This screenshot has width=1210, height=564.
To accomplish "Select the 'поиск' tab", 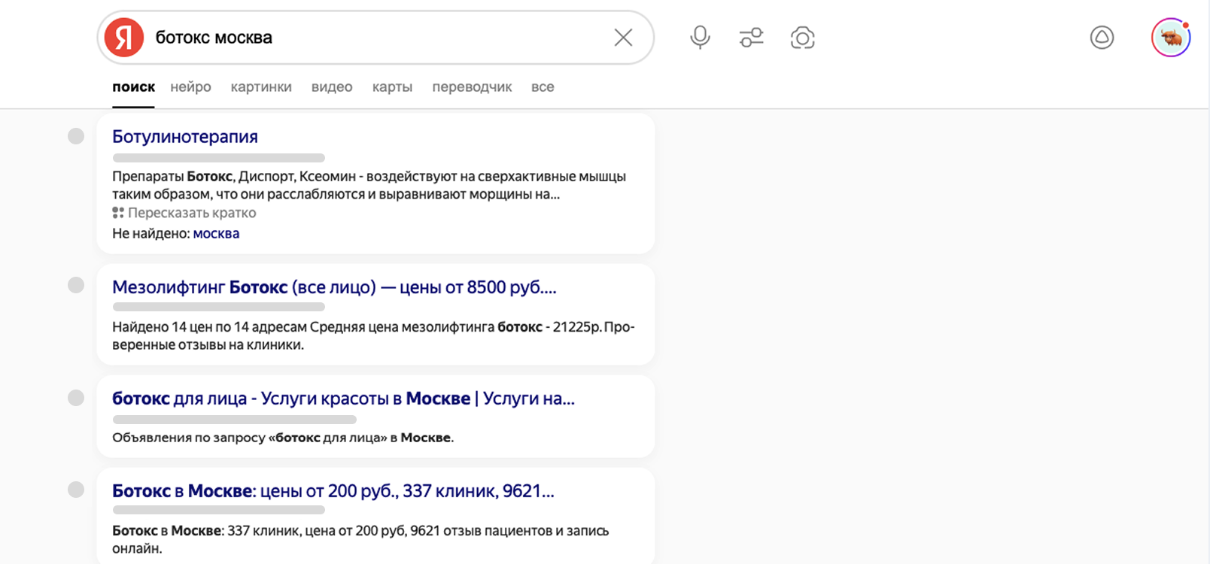I will click(x=133, y=87).
